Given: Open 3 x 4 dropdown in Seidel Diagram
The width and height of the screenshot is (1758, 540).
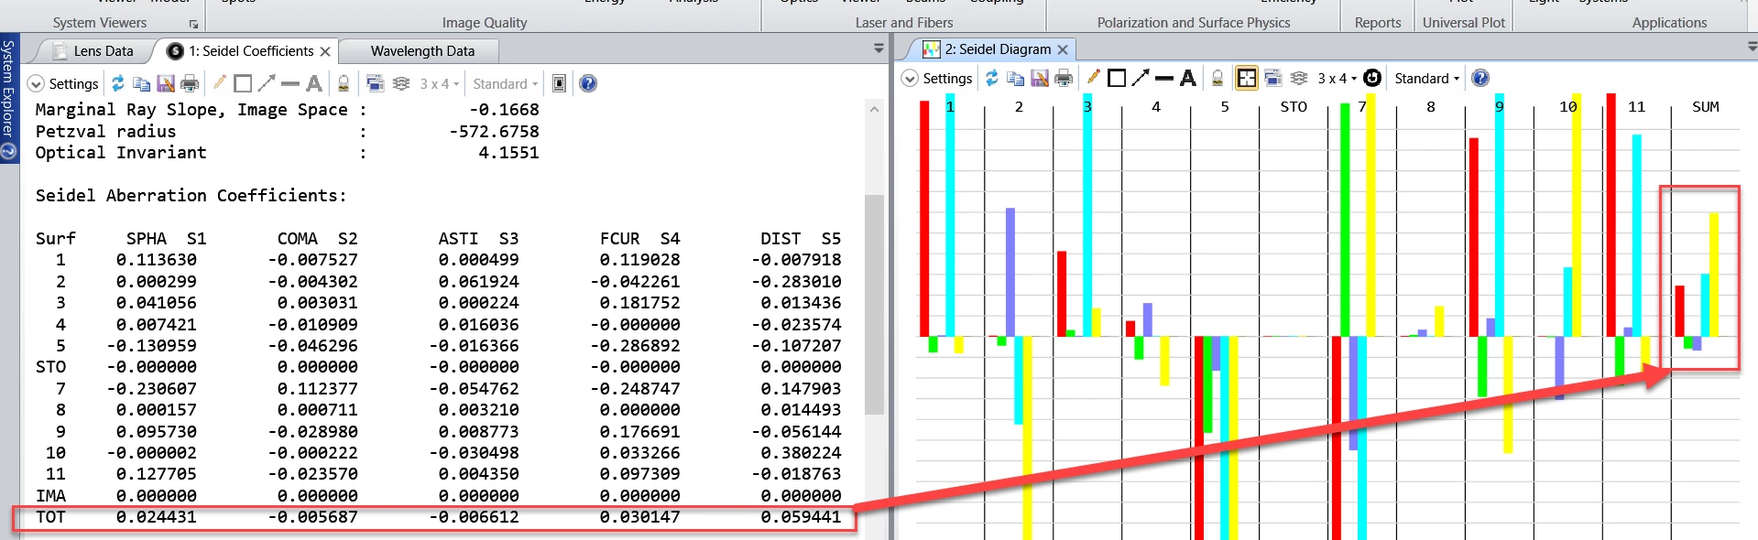Looking at the screenshot, I should pyautogui.click(x=1338, y=78).
